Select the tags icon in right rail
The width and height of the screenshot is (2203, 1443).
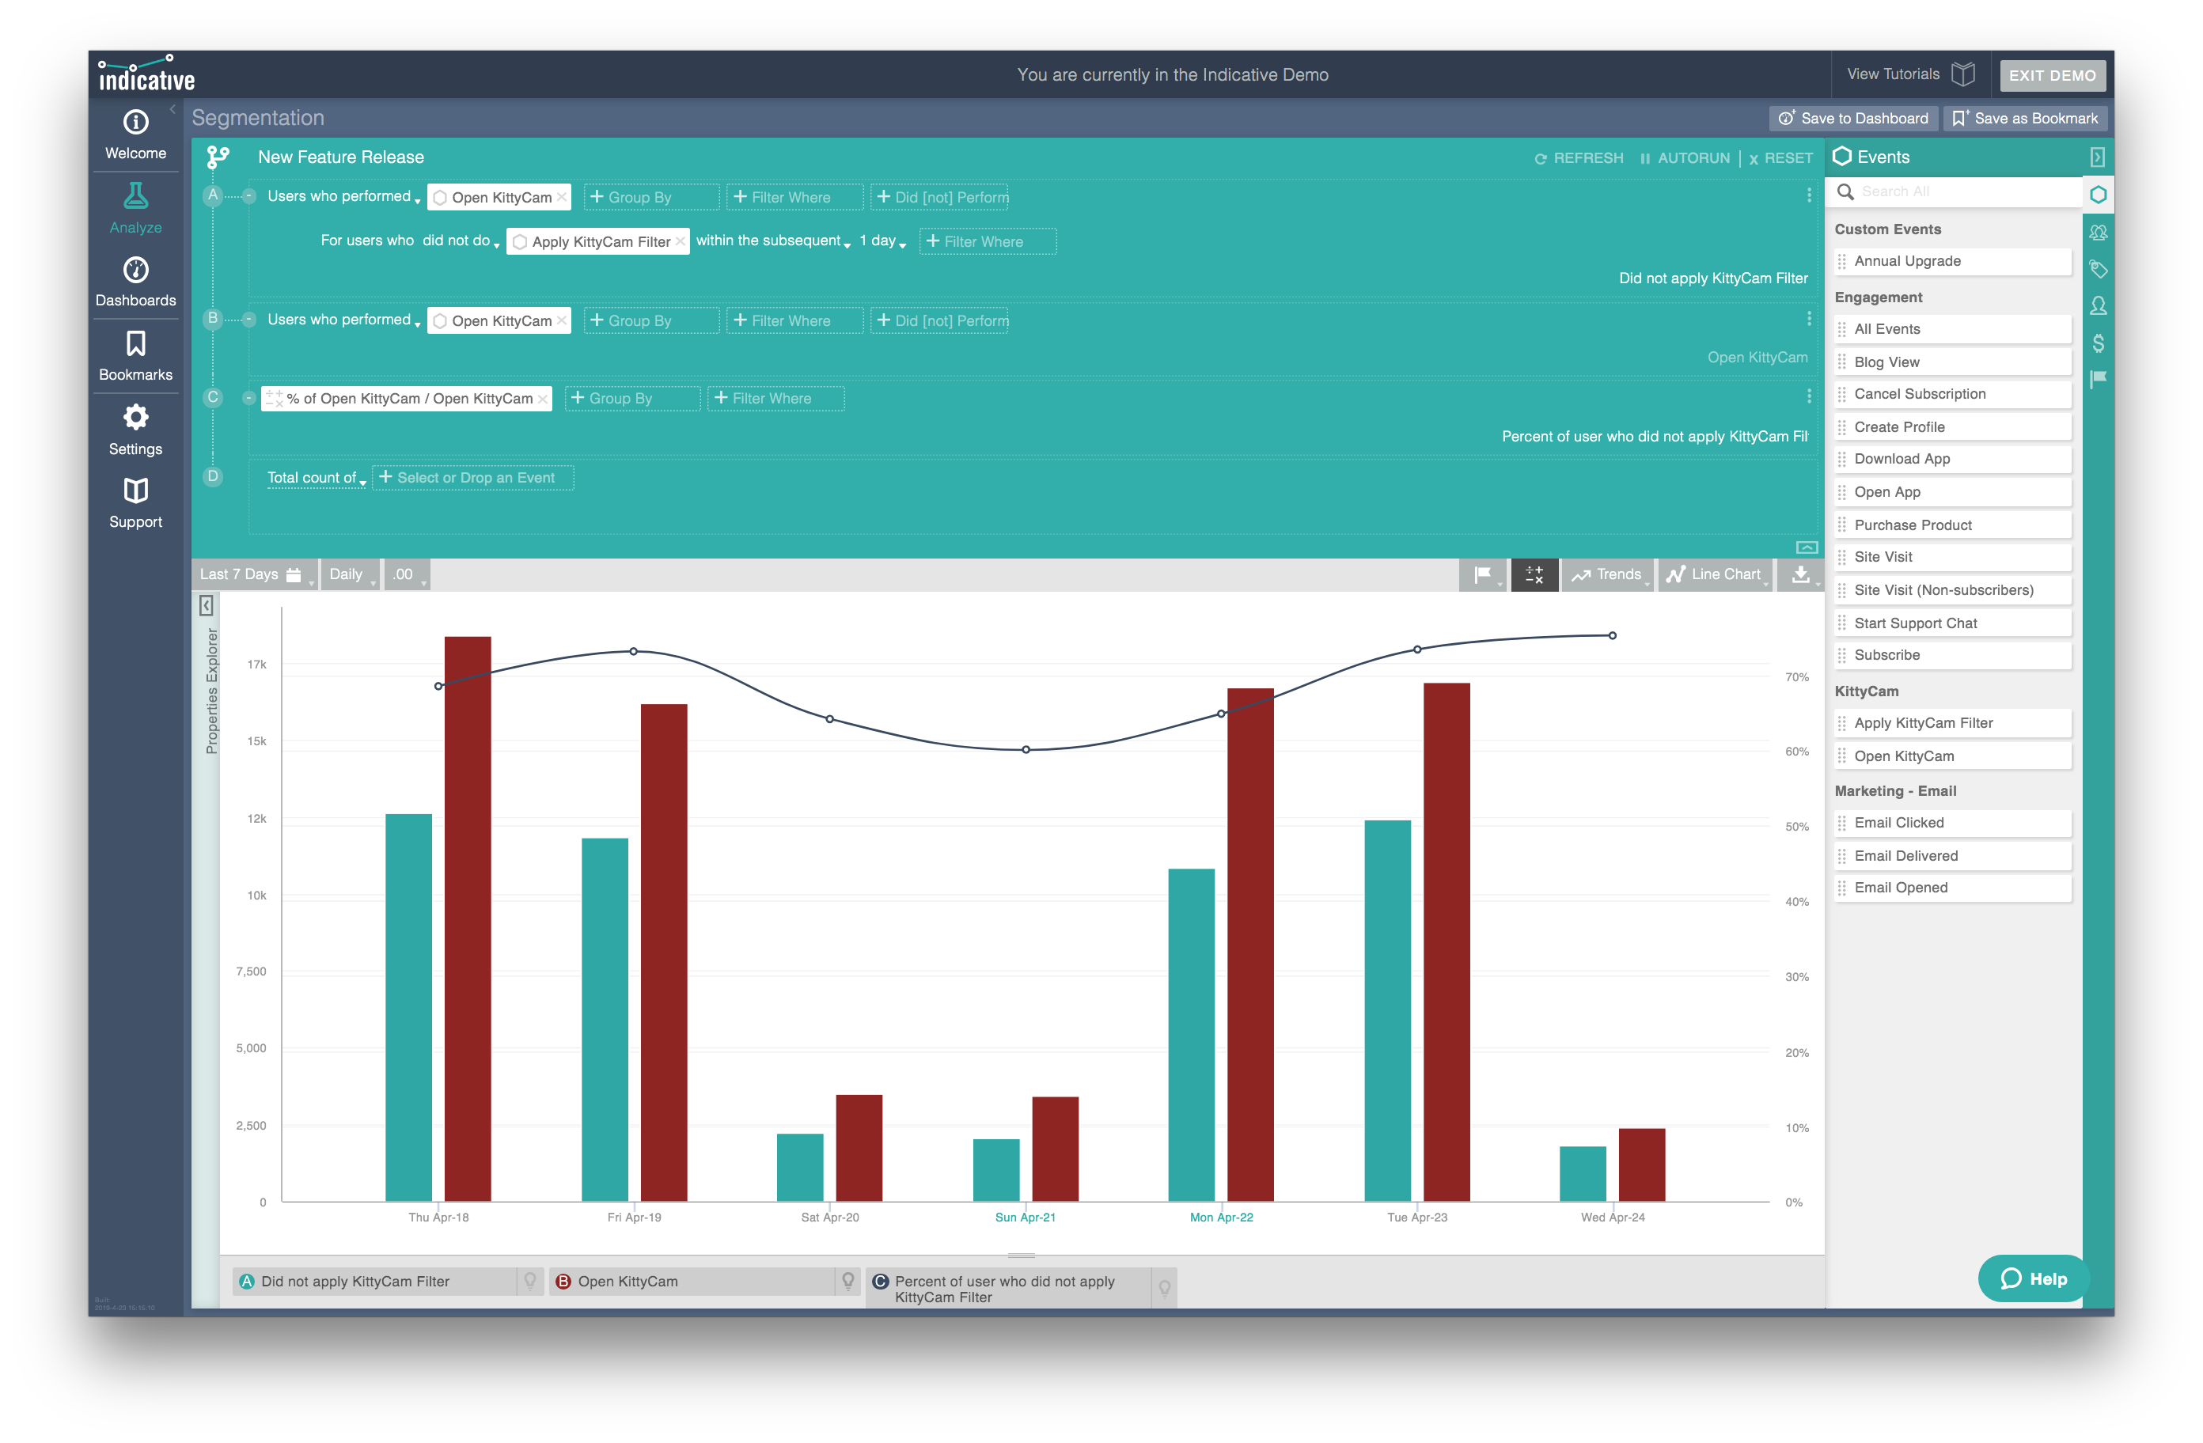pyautogui.click(x=2098, y=269)
